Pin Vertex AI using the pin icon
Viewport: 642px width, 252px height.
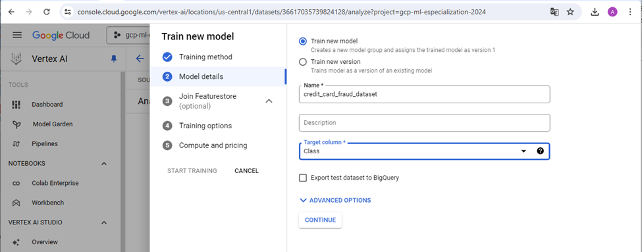114,59
